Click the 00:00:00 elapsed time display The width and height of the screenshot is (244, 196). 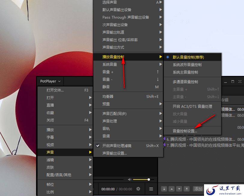(108, 189)
